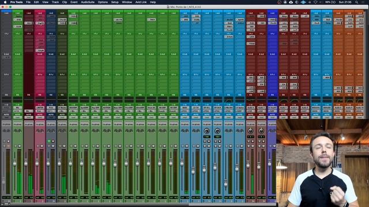The image size is (369, 207).
Task: Solo the pink track
Action: click(x=38, y=146)
